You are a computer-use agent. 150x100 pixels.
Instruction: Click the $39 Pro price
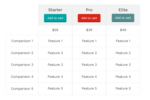(x=89, y=30)
